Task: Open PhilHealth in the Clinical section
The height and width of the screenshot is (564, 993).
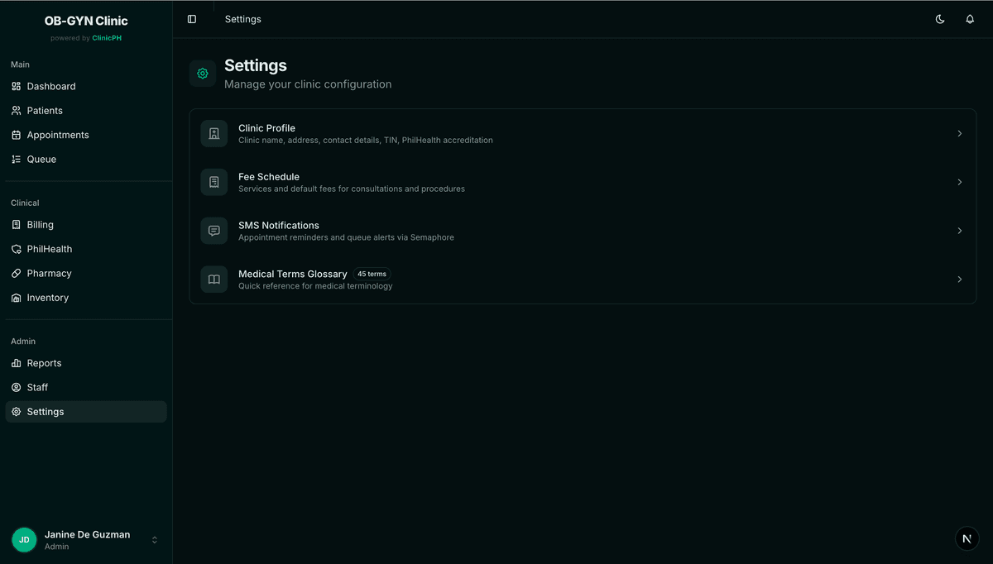Action: (49, 249)
